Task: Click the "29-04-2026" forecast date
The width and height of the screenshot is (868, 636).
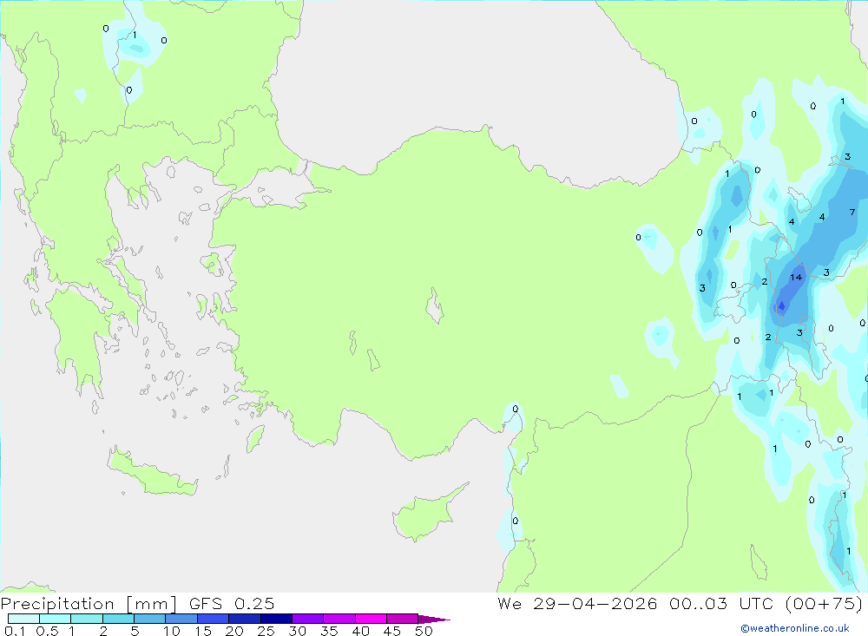Action: tap(595, 604)
